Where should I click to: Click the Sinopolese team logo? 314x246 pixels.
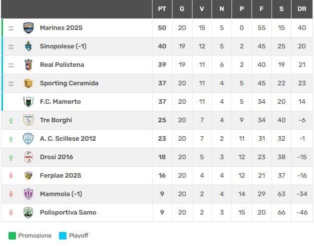pyautogui.click(x=28, y=46)
